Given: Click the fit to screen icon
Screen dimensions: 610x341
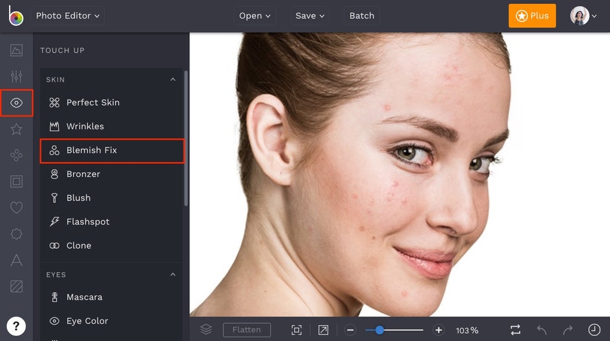Looking at the screenshot, I should (x=297, y=330).
